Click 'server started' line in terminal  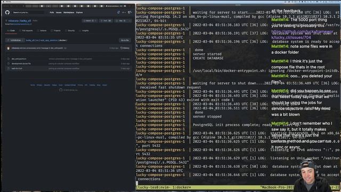(207, 54)
